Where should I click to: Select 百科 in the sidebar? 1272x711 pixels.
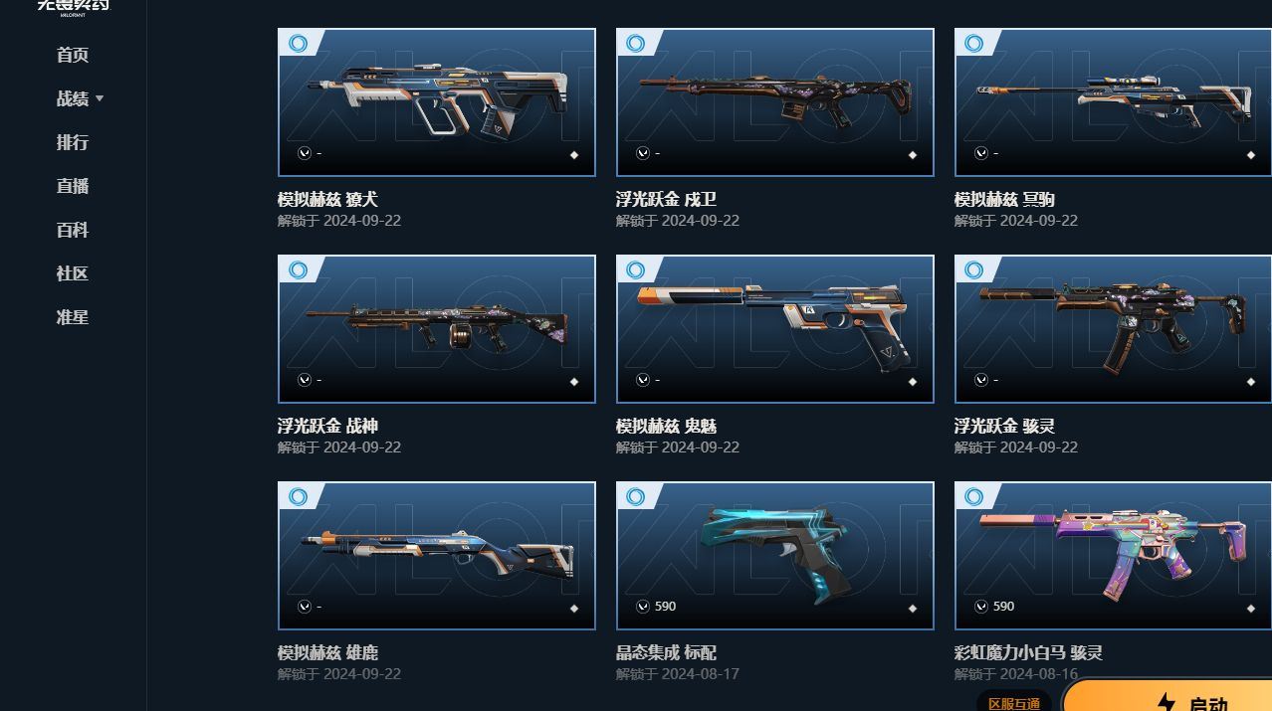click(x=73, y=230)
